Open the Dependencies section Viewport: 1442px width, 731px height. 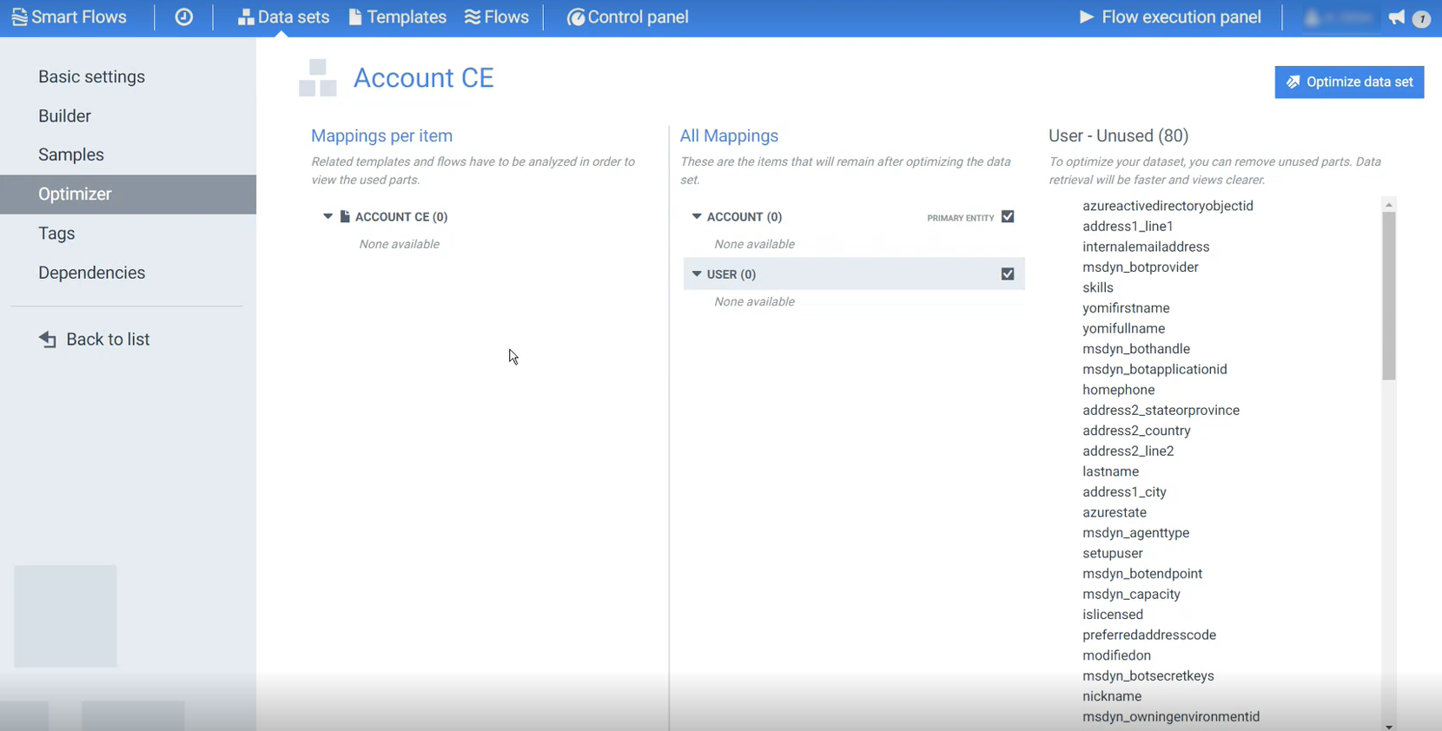[x=91, y=273]
